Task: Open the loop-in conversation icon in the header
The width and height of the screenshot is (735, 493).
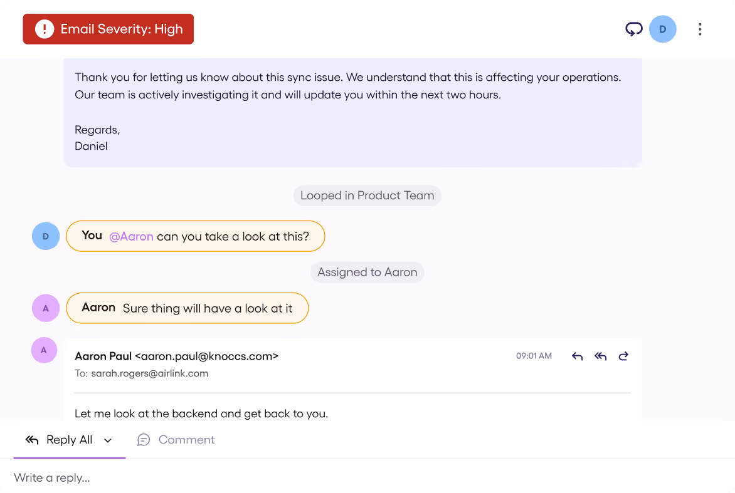Action: click(634, 29)
